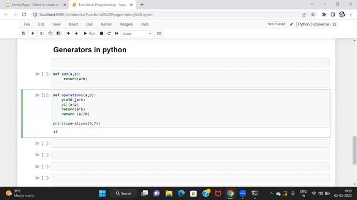
Task: Click the output value 13
Action: (x=55, y=132)
